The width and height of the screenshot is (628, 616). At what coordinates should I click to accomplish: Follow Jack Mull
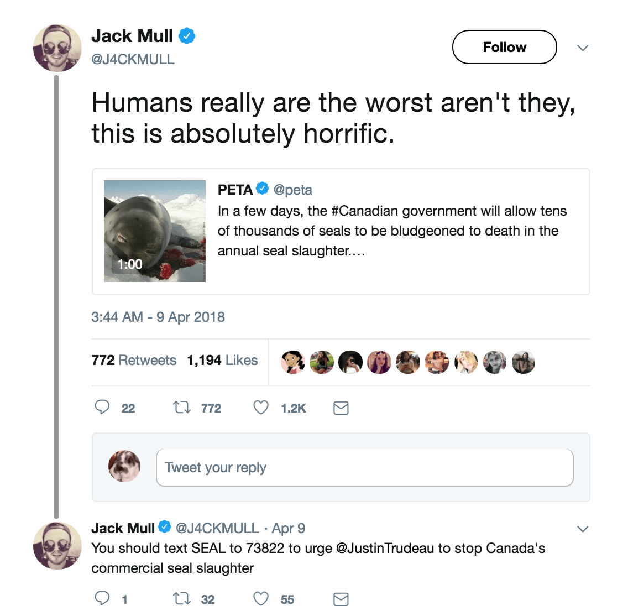click(504, 47)
